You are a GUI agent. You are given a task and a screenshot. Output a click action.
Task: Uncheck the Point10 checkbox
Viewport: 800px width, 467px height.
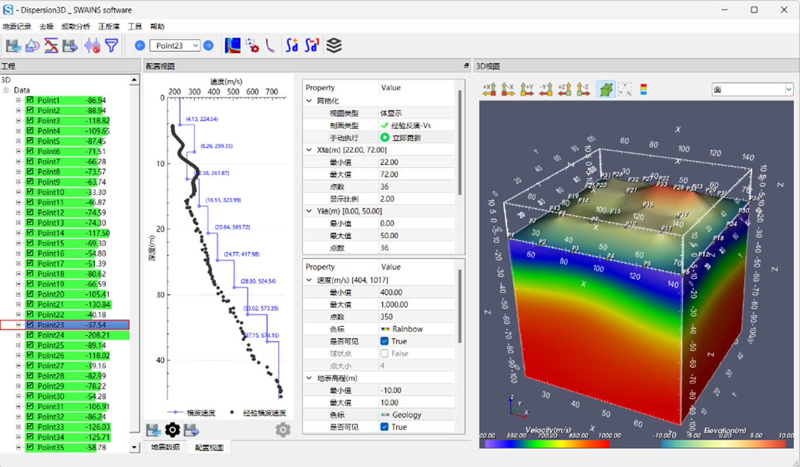pos(30,192)
